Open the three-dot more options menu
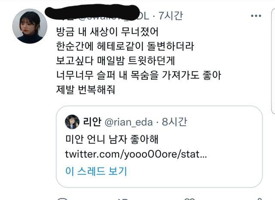The width and height of the screenshot is (275, 200). [x=256, y=16]
